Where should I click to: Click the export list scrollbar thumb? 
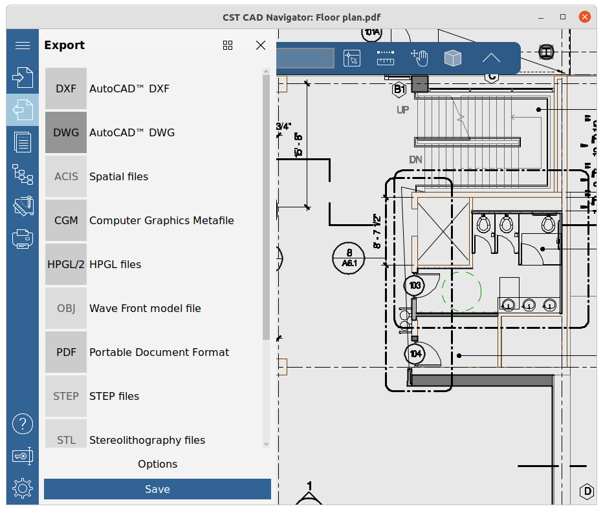point(266,207)
